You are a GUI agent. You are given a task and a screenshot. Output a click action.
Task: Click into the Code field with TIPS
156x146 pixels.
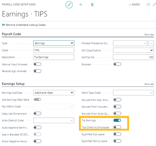tap(54, 50)
